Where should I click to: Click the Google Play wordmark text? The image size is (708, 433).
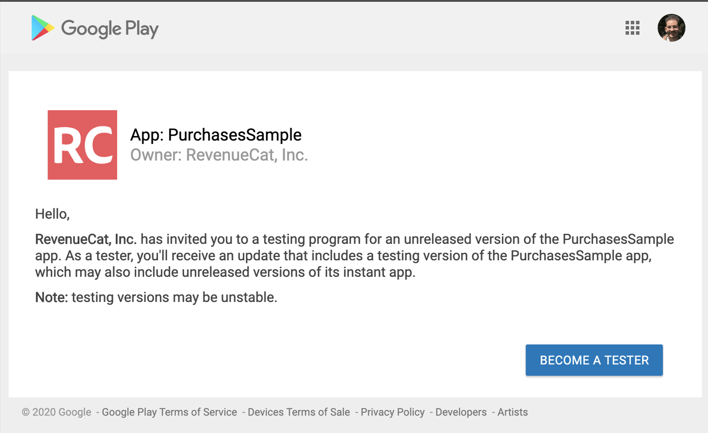coord(110,29)
